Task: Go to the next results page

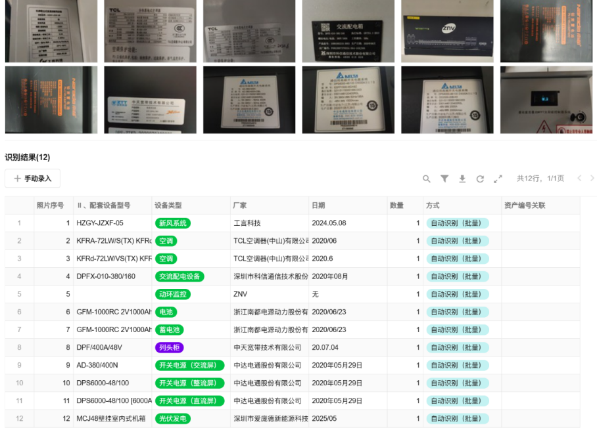Action: [x=592, y=179]
